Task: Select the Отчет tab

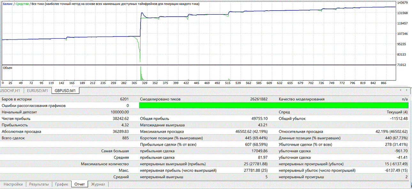Action: [x=80, y=184]
